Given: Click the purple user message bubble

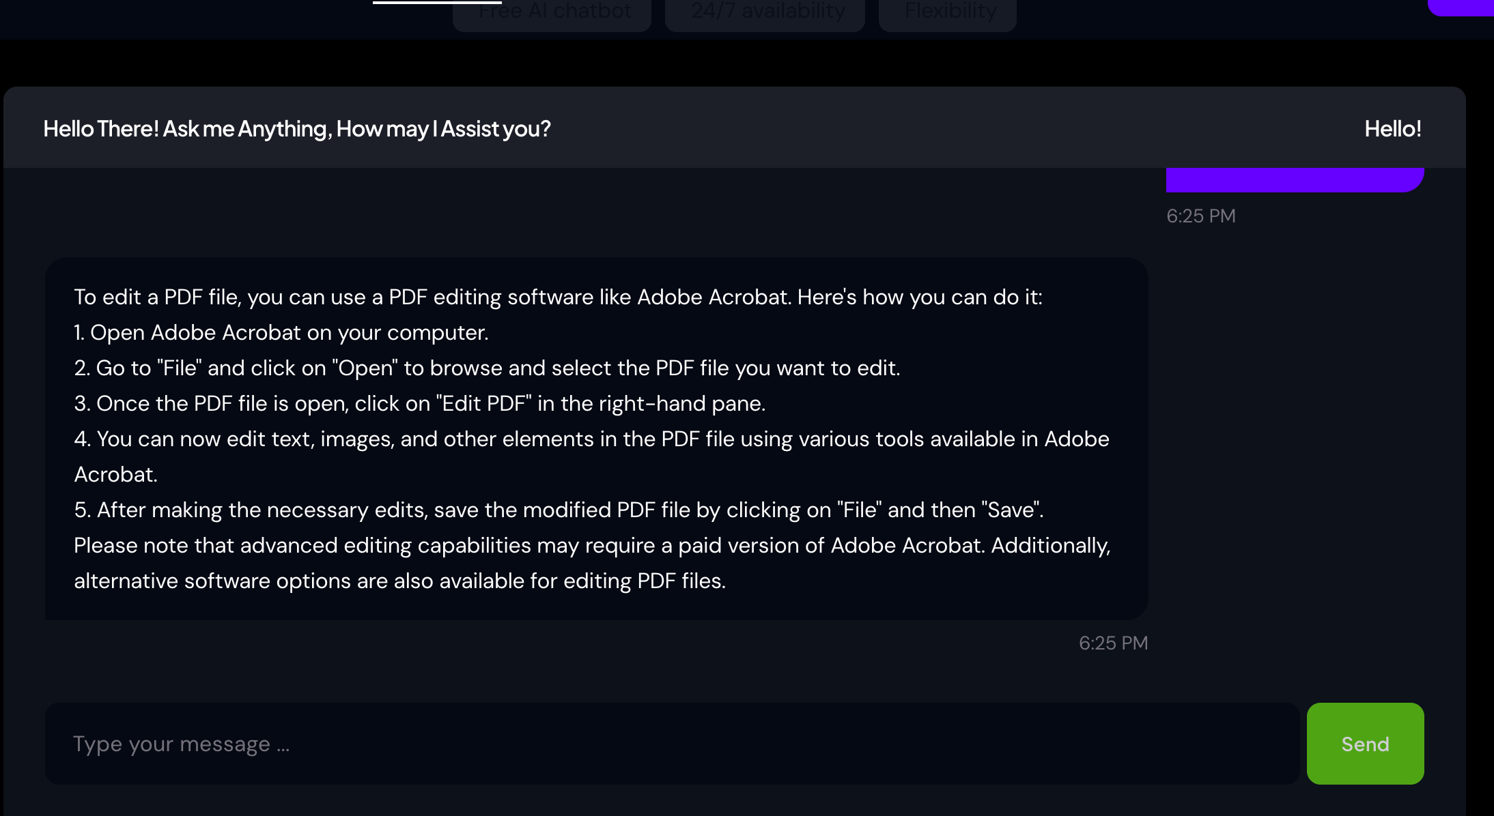Looking at the screenshot, I should tap(1295, 179).
